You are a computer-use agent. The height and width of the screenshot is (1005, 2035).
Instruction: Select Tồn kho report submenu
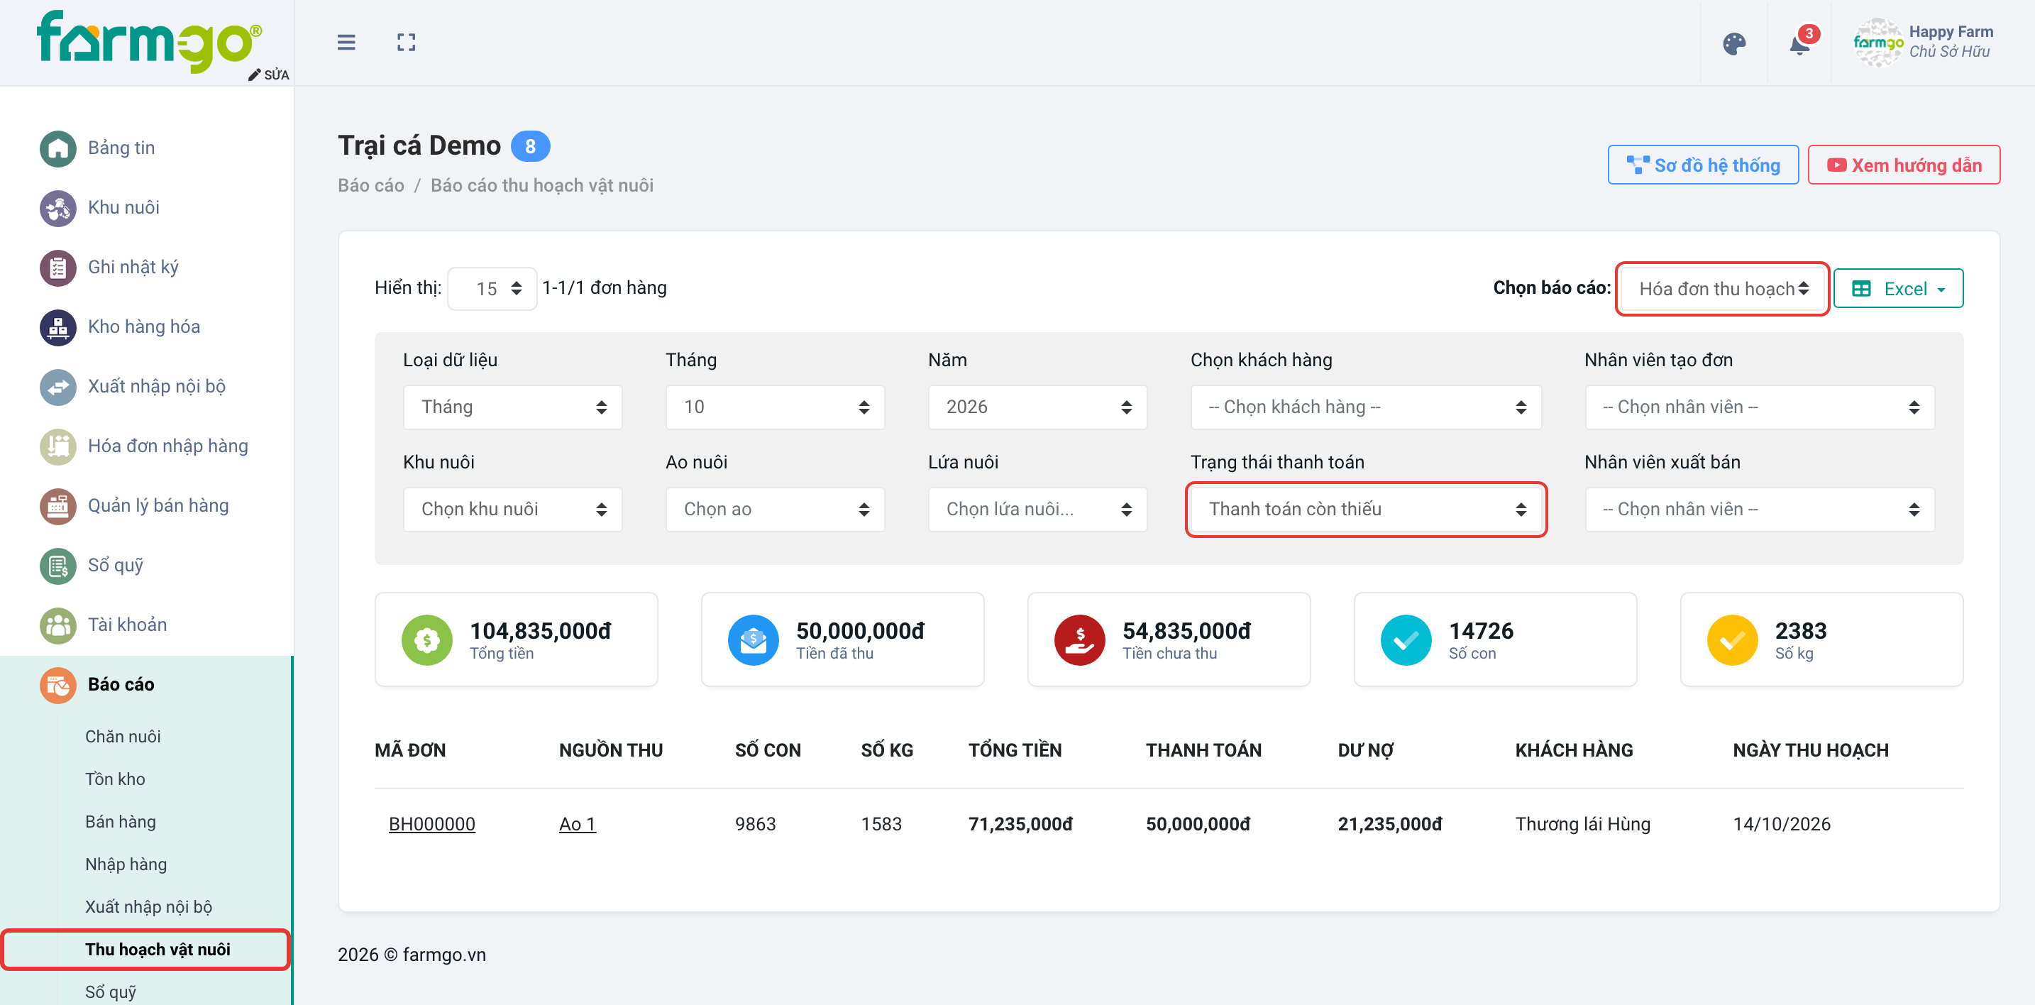click(114, 780)
